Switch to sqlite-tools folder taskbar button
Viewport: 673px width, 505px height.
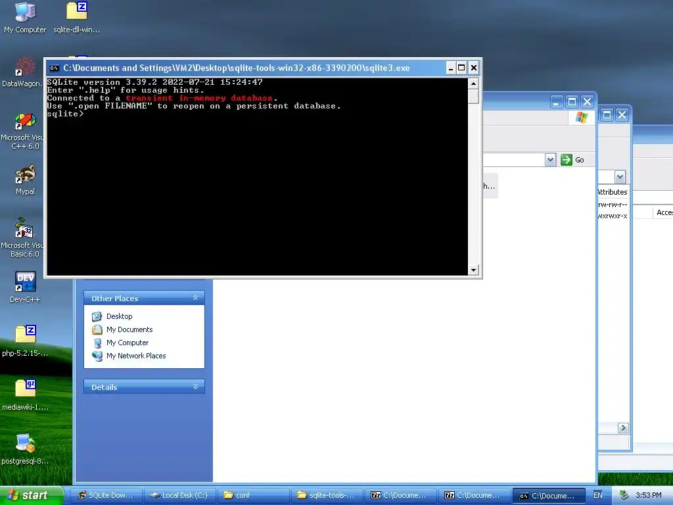coord(327,495)
